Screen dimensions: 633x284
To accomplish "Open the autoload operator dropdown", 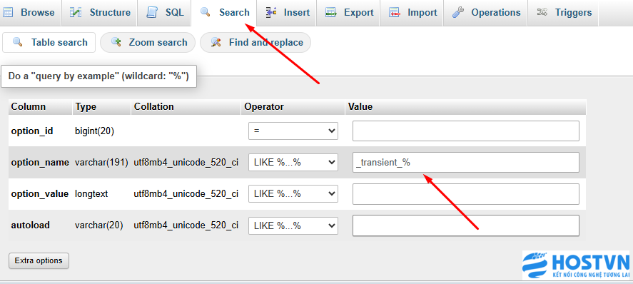I will 293,225.
